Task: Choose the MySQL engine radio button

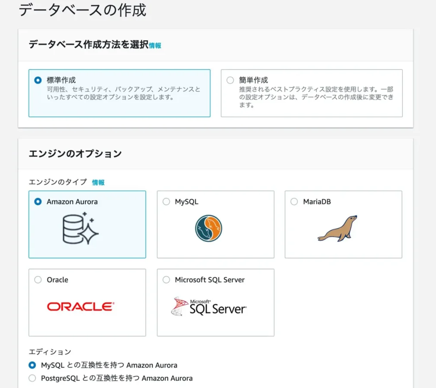Action: pyautogui.click(x=166, y=202)
